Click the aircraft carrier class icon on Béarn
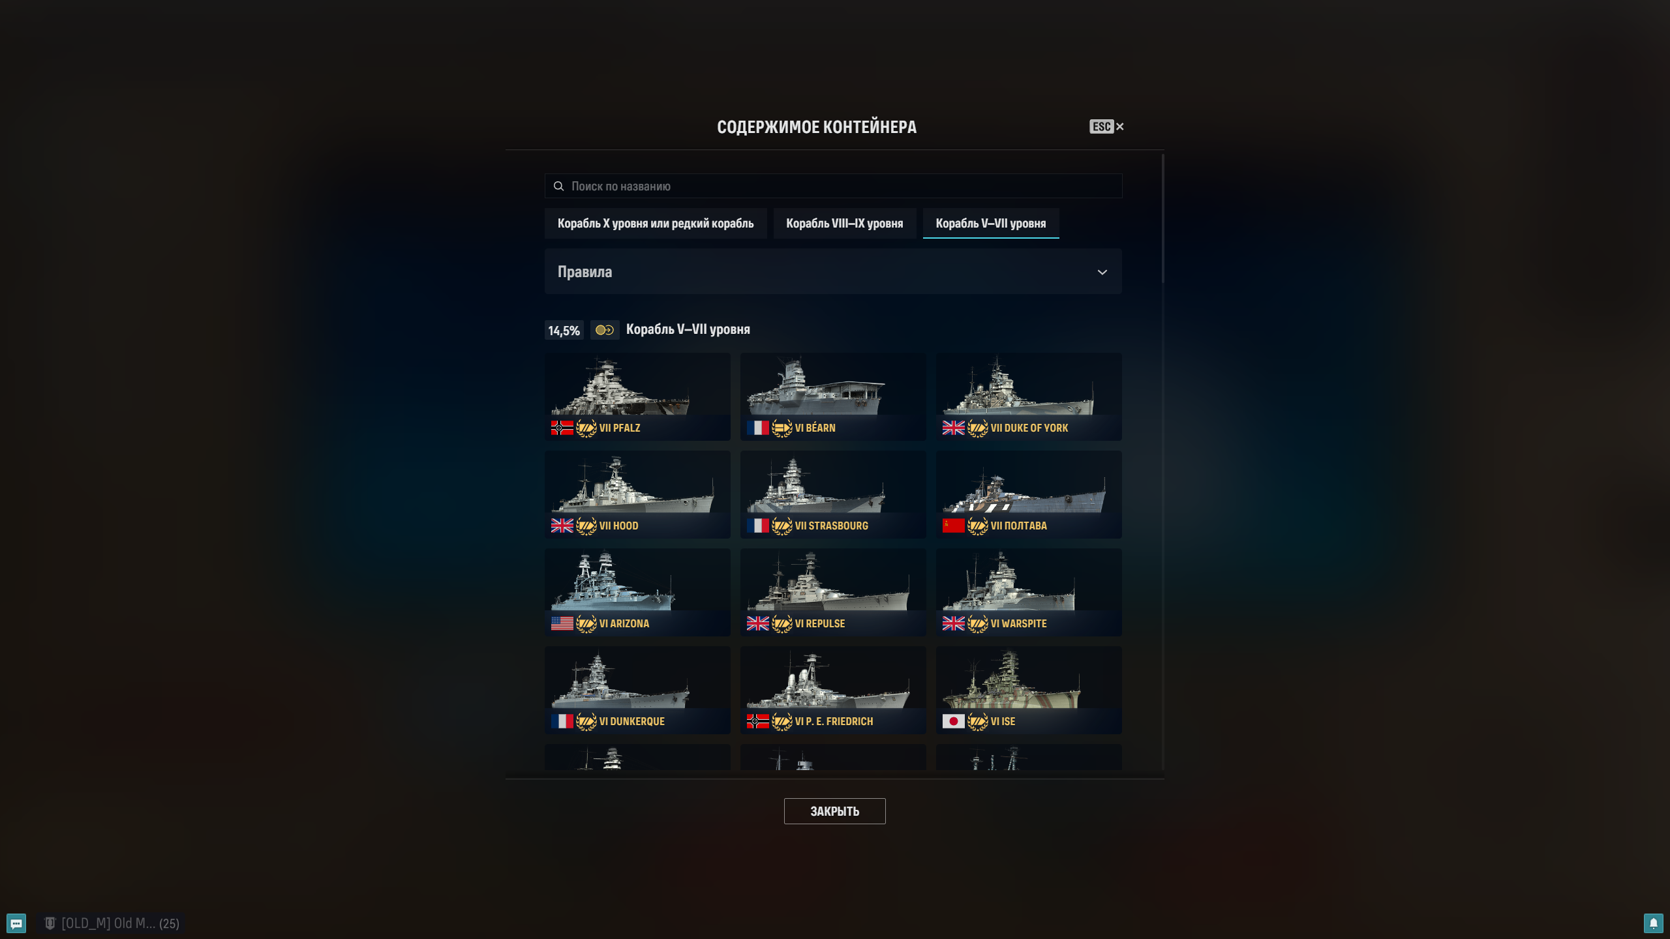This screenshot has width=1670, height=939. [782, 428]
